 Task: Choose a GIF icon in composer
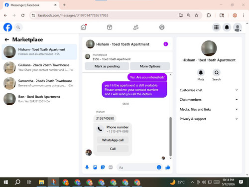(x=111, y=167)
